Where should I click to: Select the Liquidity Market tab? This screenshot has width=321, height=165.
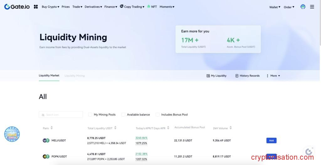click(x=49, y=75)
